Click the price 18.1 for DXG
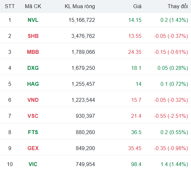191x170 pixels. tap(136, 68)
